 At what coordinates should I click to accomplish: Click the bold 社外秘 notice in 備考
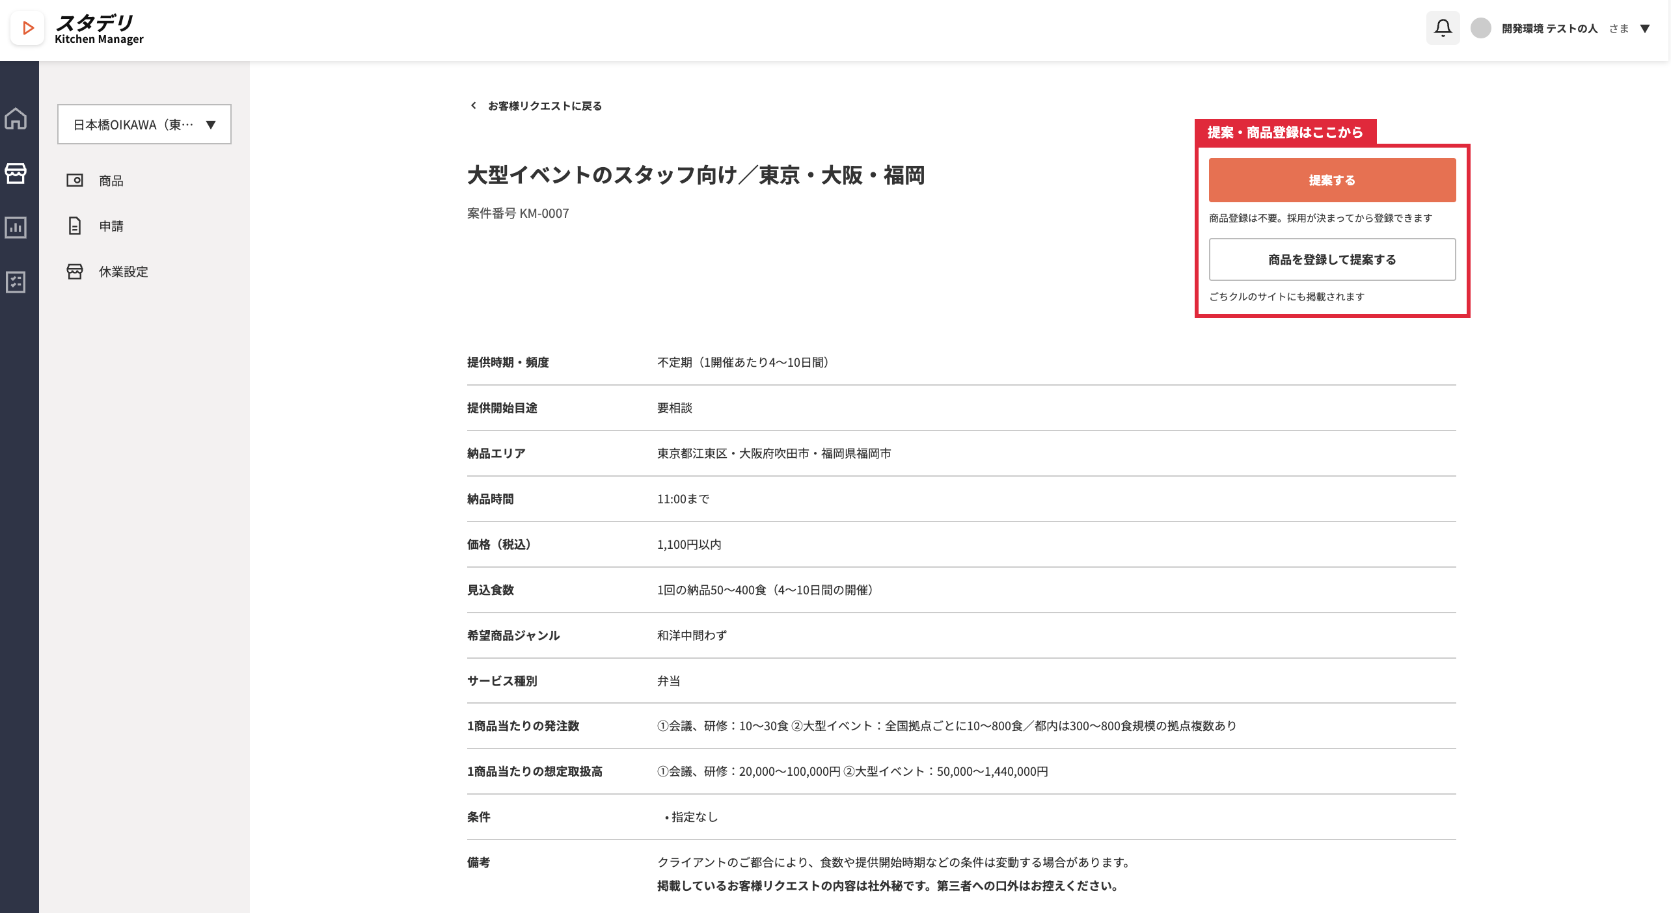pos(888,886)
